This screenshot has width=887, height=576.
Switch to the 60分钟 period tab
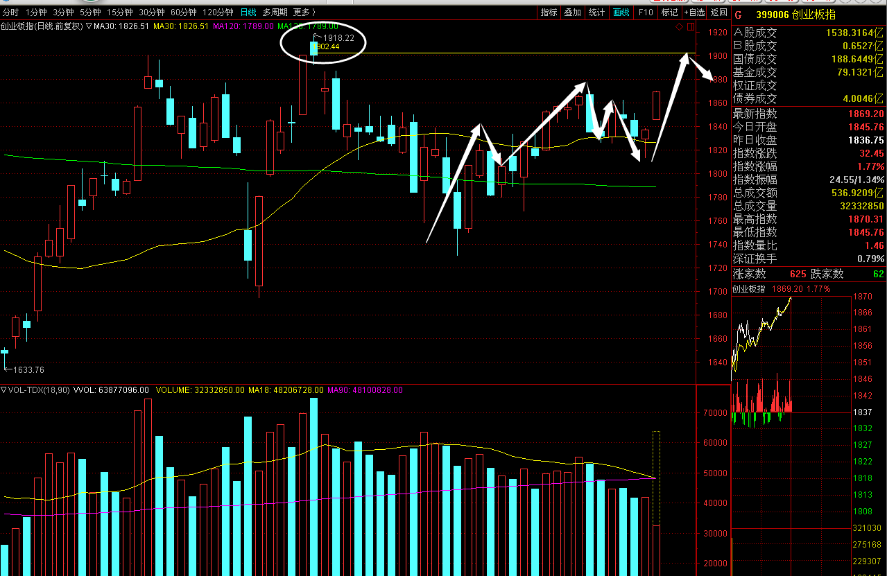(x=183, y=12)
